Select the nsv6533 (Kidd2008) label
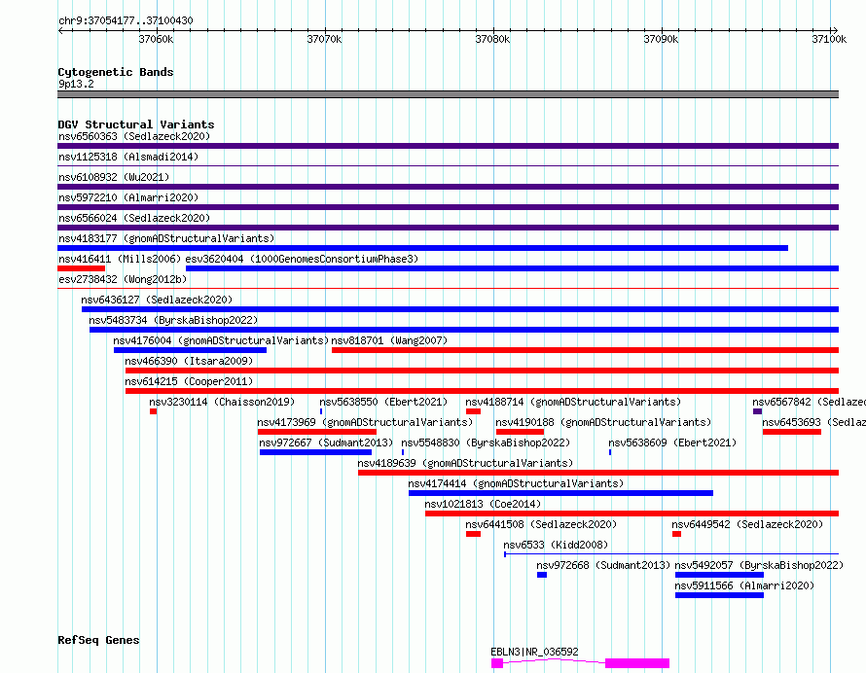 click(x=556, y=545)
